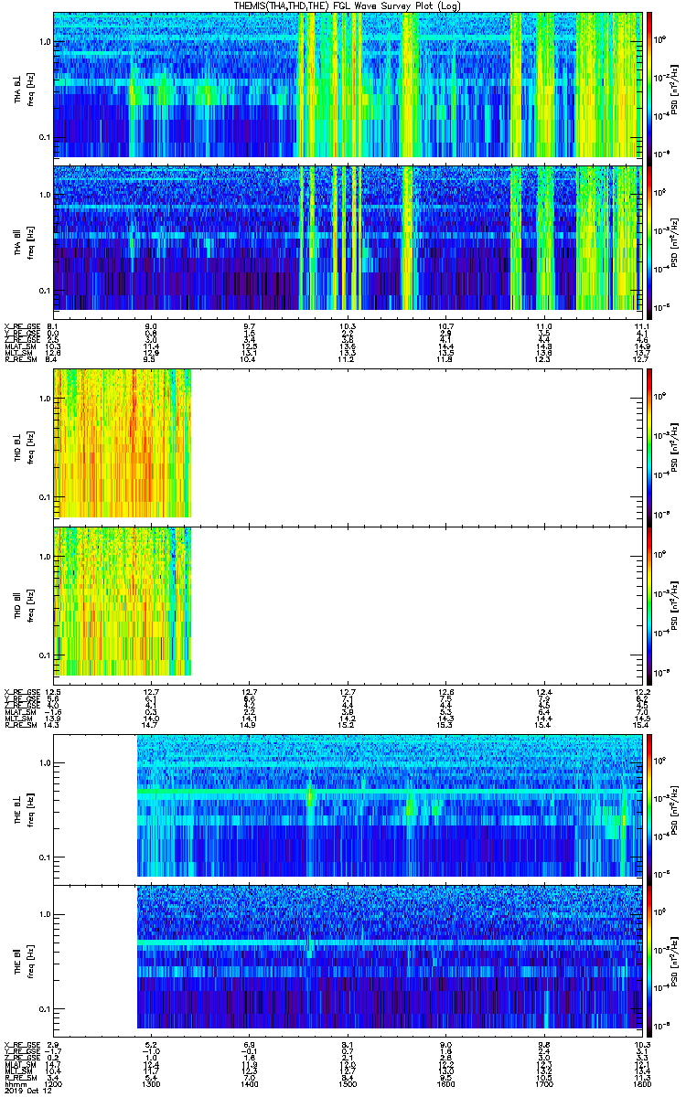Click the '1.0' frequency tick on THD B⊥ axis
686x1097 pixels.
tap(44, 399)
